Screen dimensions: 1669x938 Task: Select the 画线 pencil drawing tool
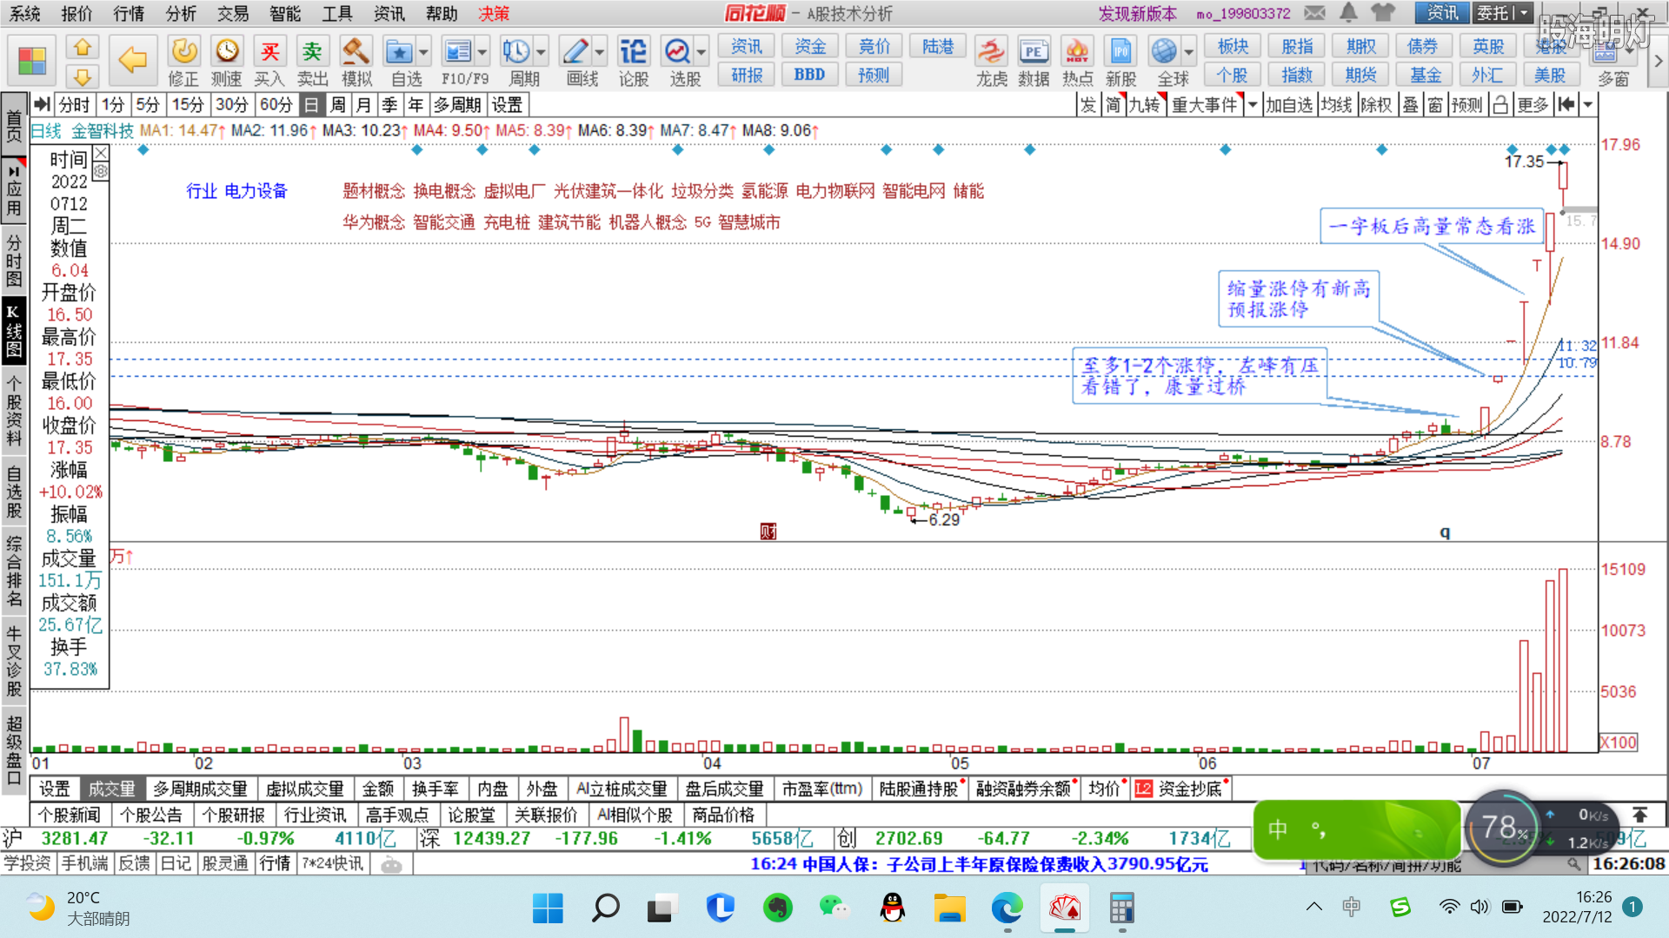pos(575,51)
